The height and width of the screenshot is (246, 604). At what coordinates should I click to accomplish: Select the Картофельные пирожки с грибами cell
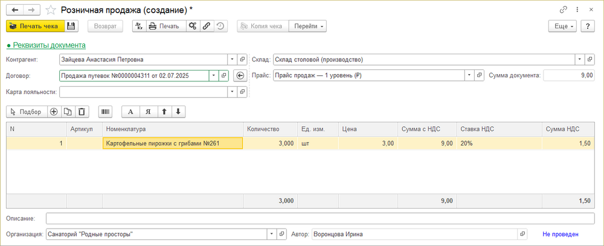tap(173, 143)
